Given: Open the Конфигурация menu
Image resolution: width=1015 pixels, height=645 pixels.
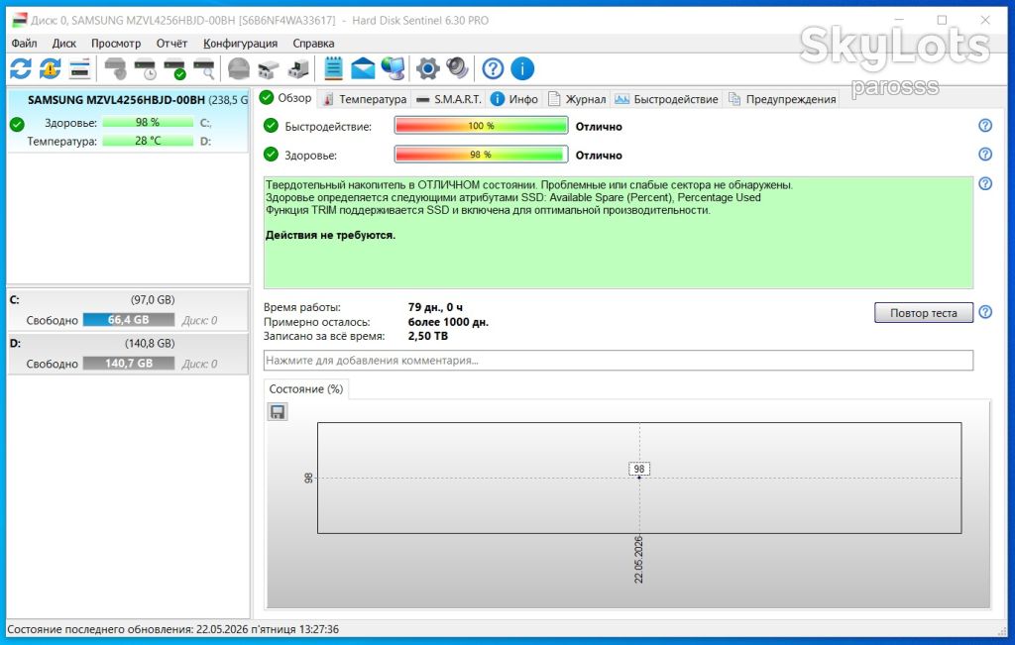Looking at the screenshot, I should 240,44.
